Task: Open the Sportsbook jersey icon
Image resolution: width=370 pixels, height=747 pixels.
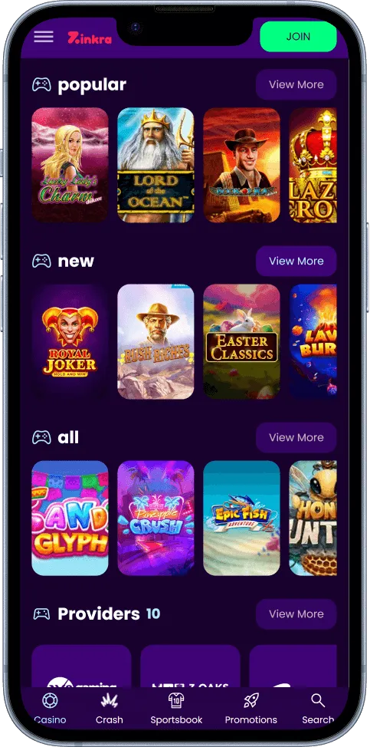Action: coord(176,701)
